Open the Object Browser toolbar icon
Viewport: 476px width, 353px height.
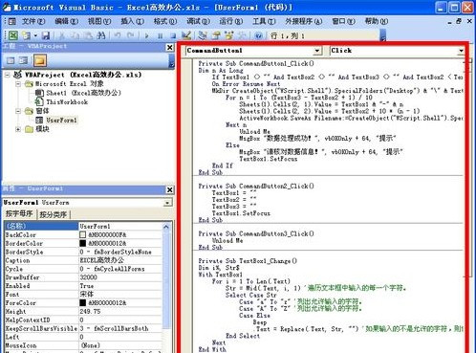coord(229,35)
